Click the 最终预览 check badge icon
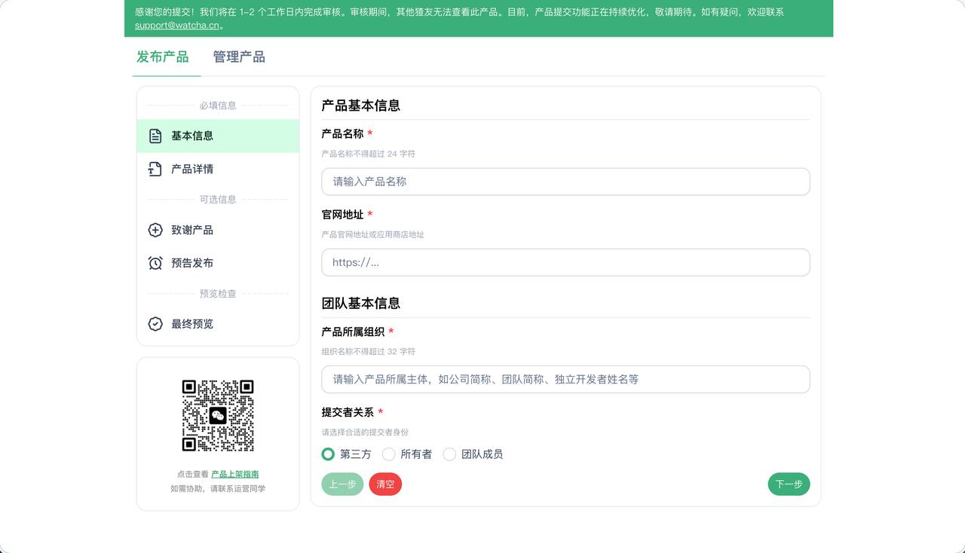 click(155, 324)
